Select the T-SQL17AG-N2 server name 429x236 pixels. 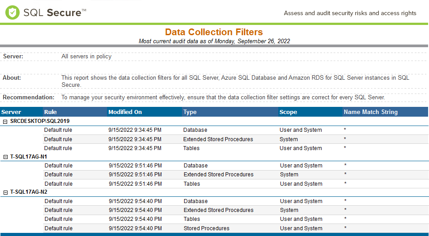[29, 192]
